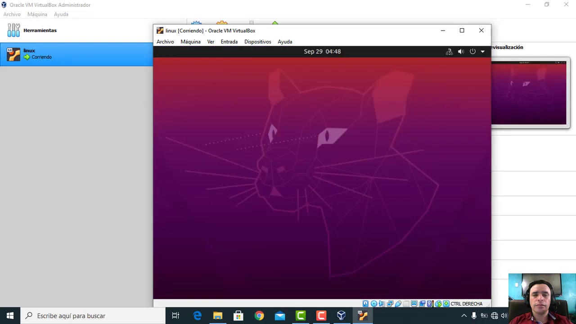The image size is (576, 324).
Task: Show hidden system tray icons chevron
Action: click(x=464, y=316)
